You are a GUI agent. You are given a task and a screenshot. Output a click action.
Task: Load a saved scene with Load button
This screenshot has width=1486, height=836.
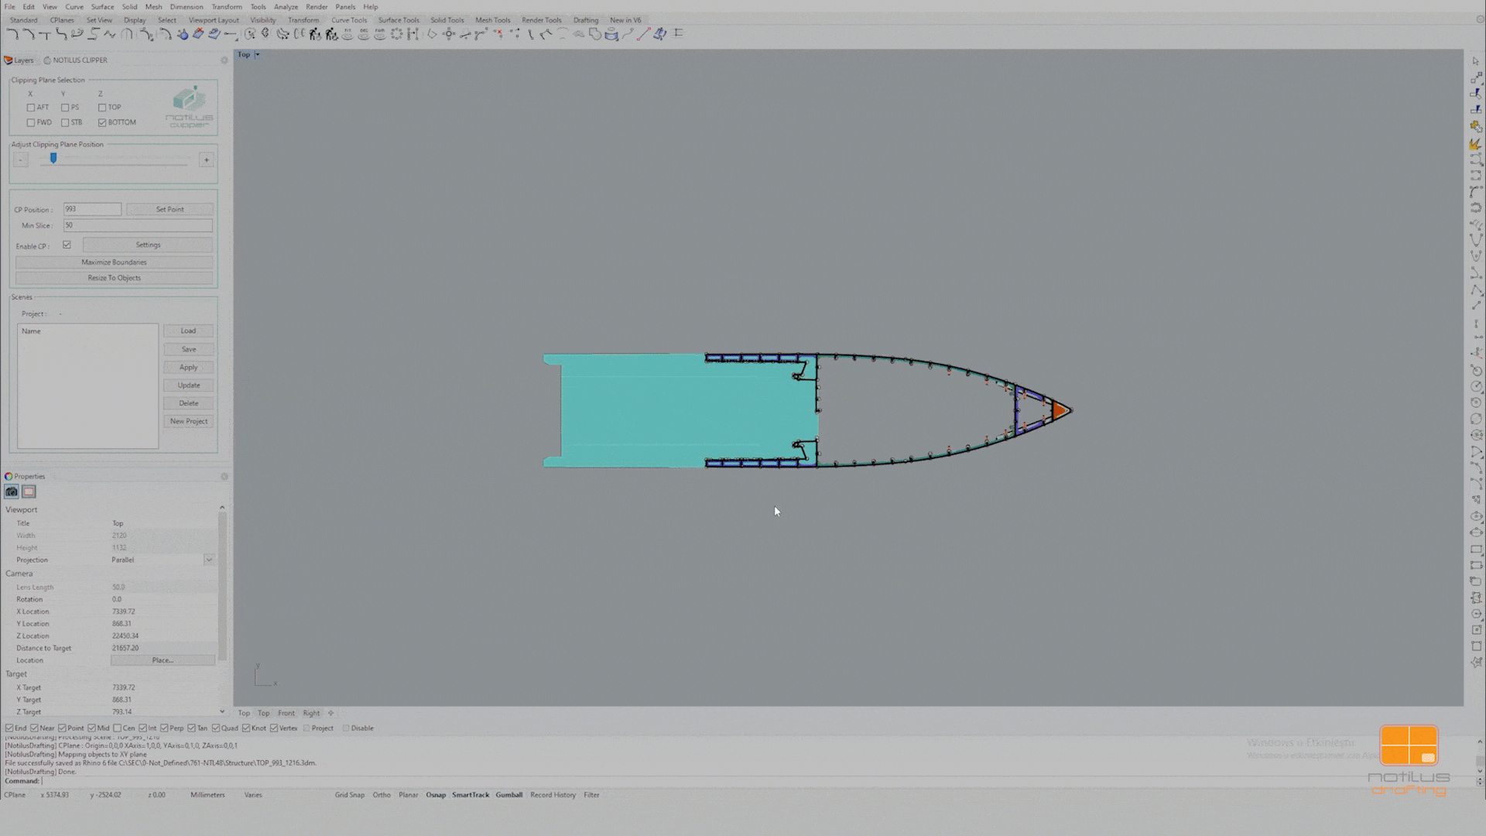coord(188,331)
